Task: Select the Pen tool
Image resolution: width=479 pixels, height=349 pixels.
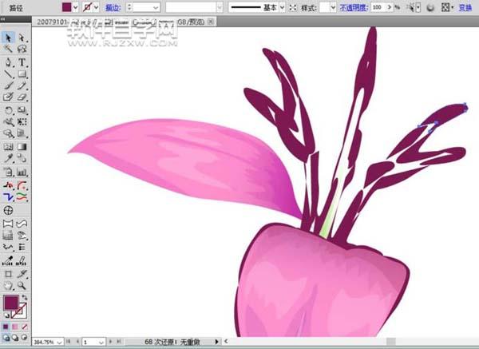Action: pos(9,61)
